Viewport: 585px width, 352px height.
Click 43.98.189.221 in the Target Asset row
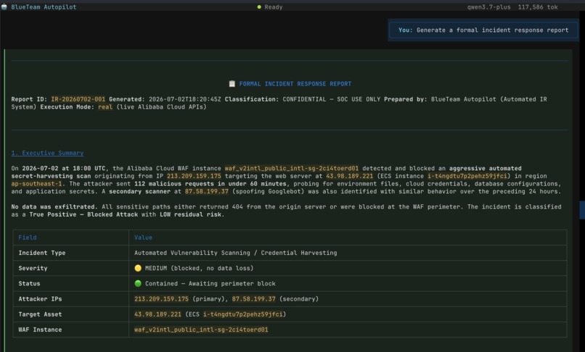tap(157, 314)
